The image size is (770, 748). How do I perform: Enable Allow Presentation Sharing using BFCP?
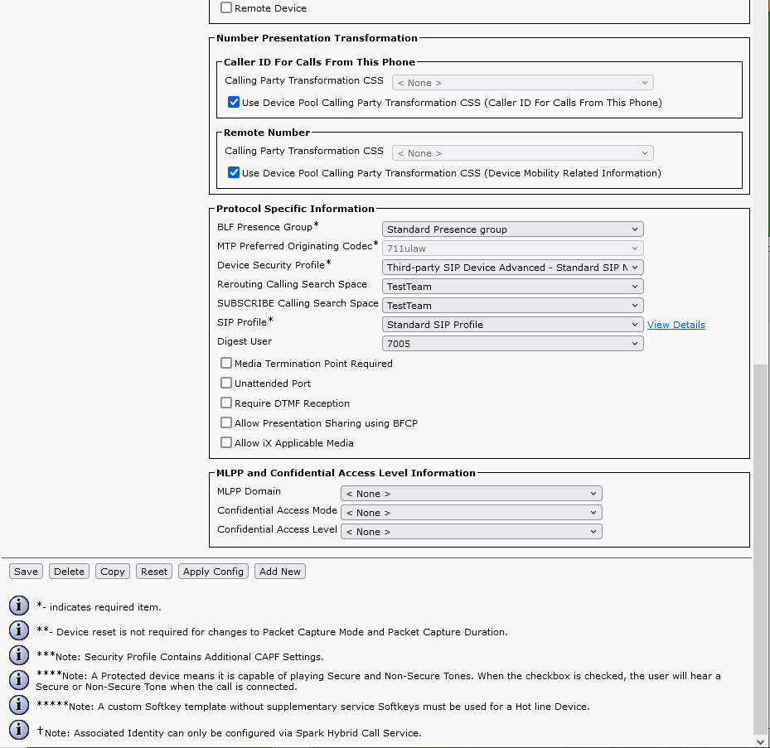(226, 422)
